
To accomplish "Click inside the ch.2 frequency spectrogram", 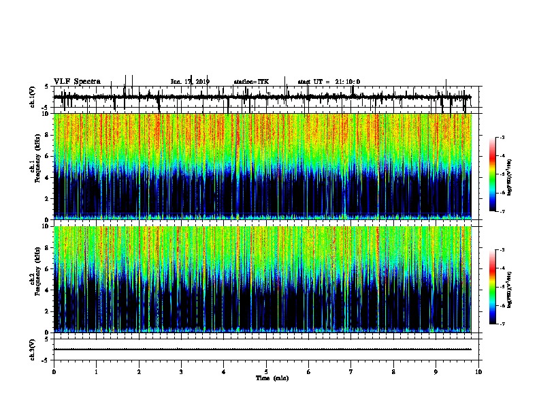I will point(263,279).
